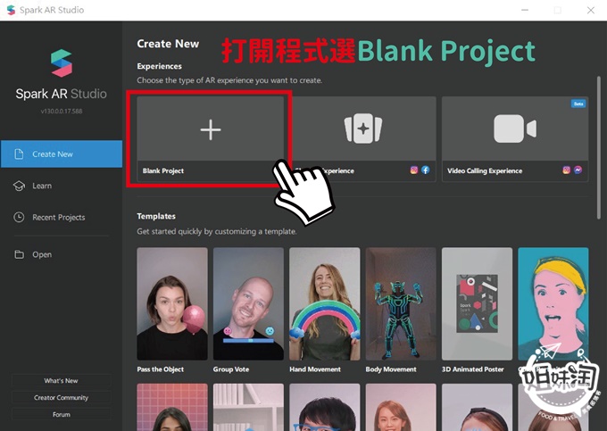Open second-row template with pink grid background
This screenshot has width=607, height=431.
172,407
